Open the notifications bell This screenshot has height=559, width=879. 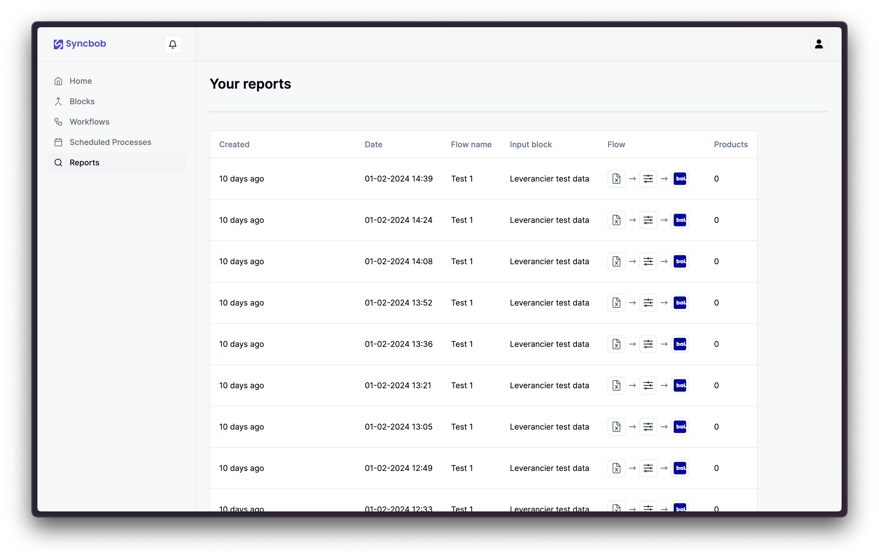[173, 44]
